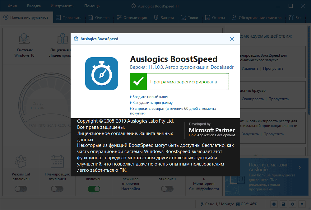Click the BoostSpeed stopwatch logo in dialog
This screenshot has width=311, height=210.
point(102,74)
